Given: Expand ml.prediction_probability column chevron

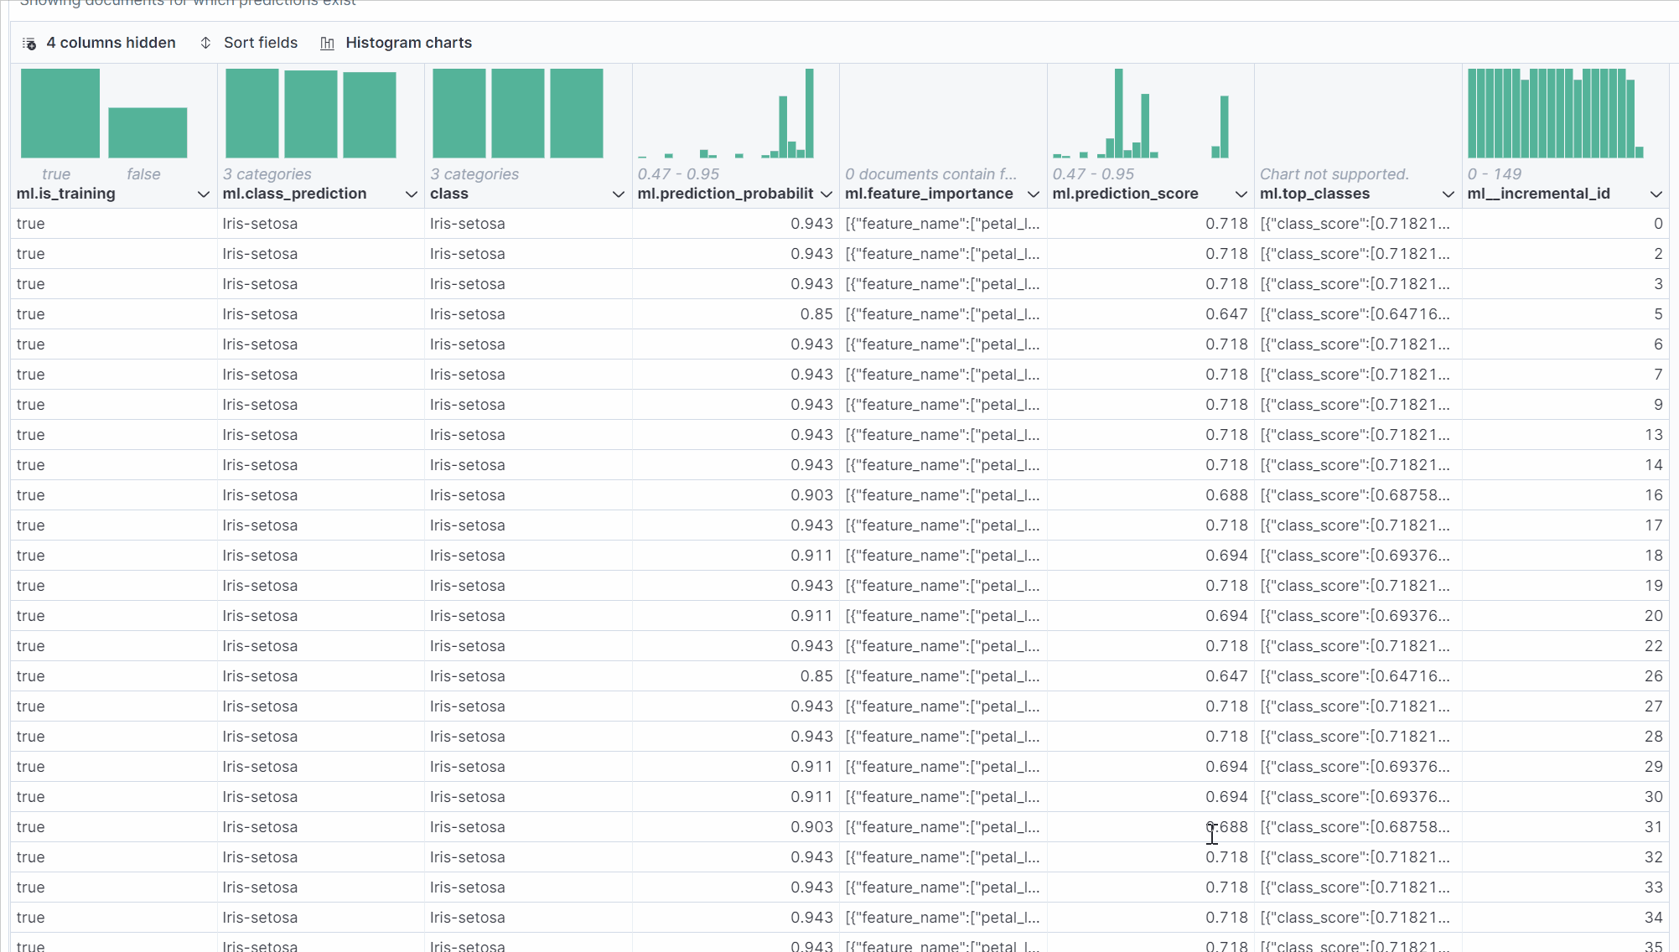Looking at the screenshot, I should click(827, 194).
